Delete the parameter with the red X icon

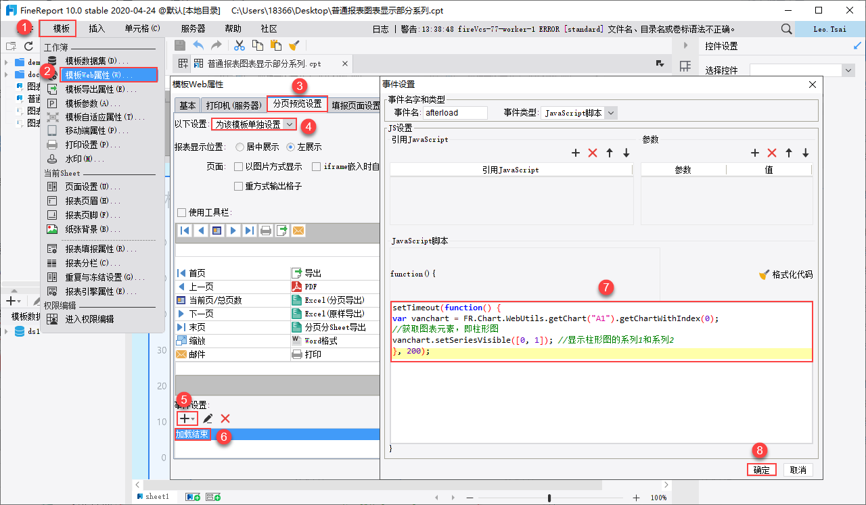coord(772,153)
